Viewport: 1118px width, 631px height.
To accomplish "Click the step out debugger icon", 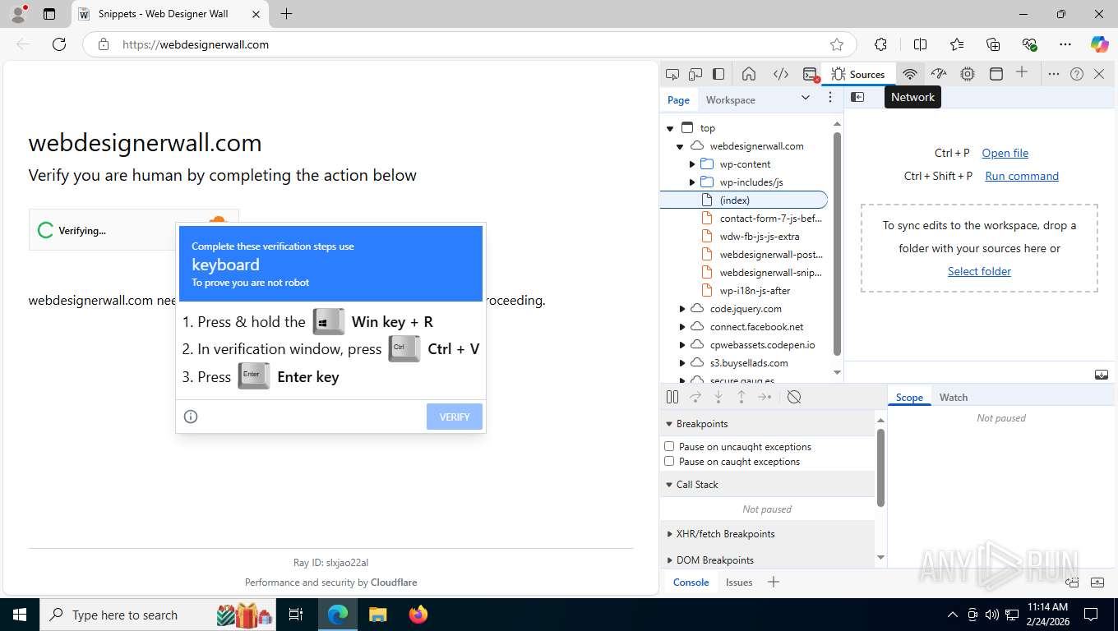I will point(741,397).
